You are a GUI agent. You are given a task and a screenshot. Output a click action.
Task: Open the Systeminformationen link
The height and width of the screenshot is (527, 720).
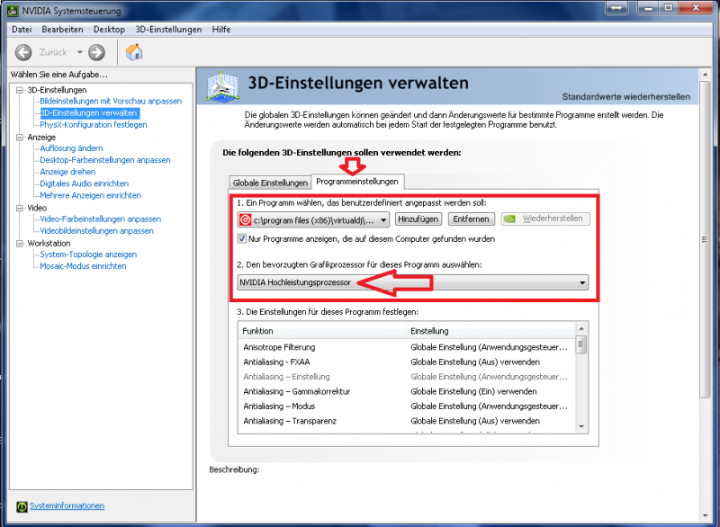[67, 505]
